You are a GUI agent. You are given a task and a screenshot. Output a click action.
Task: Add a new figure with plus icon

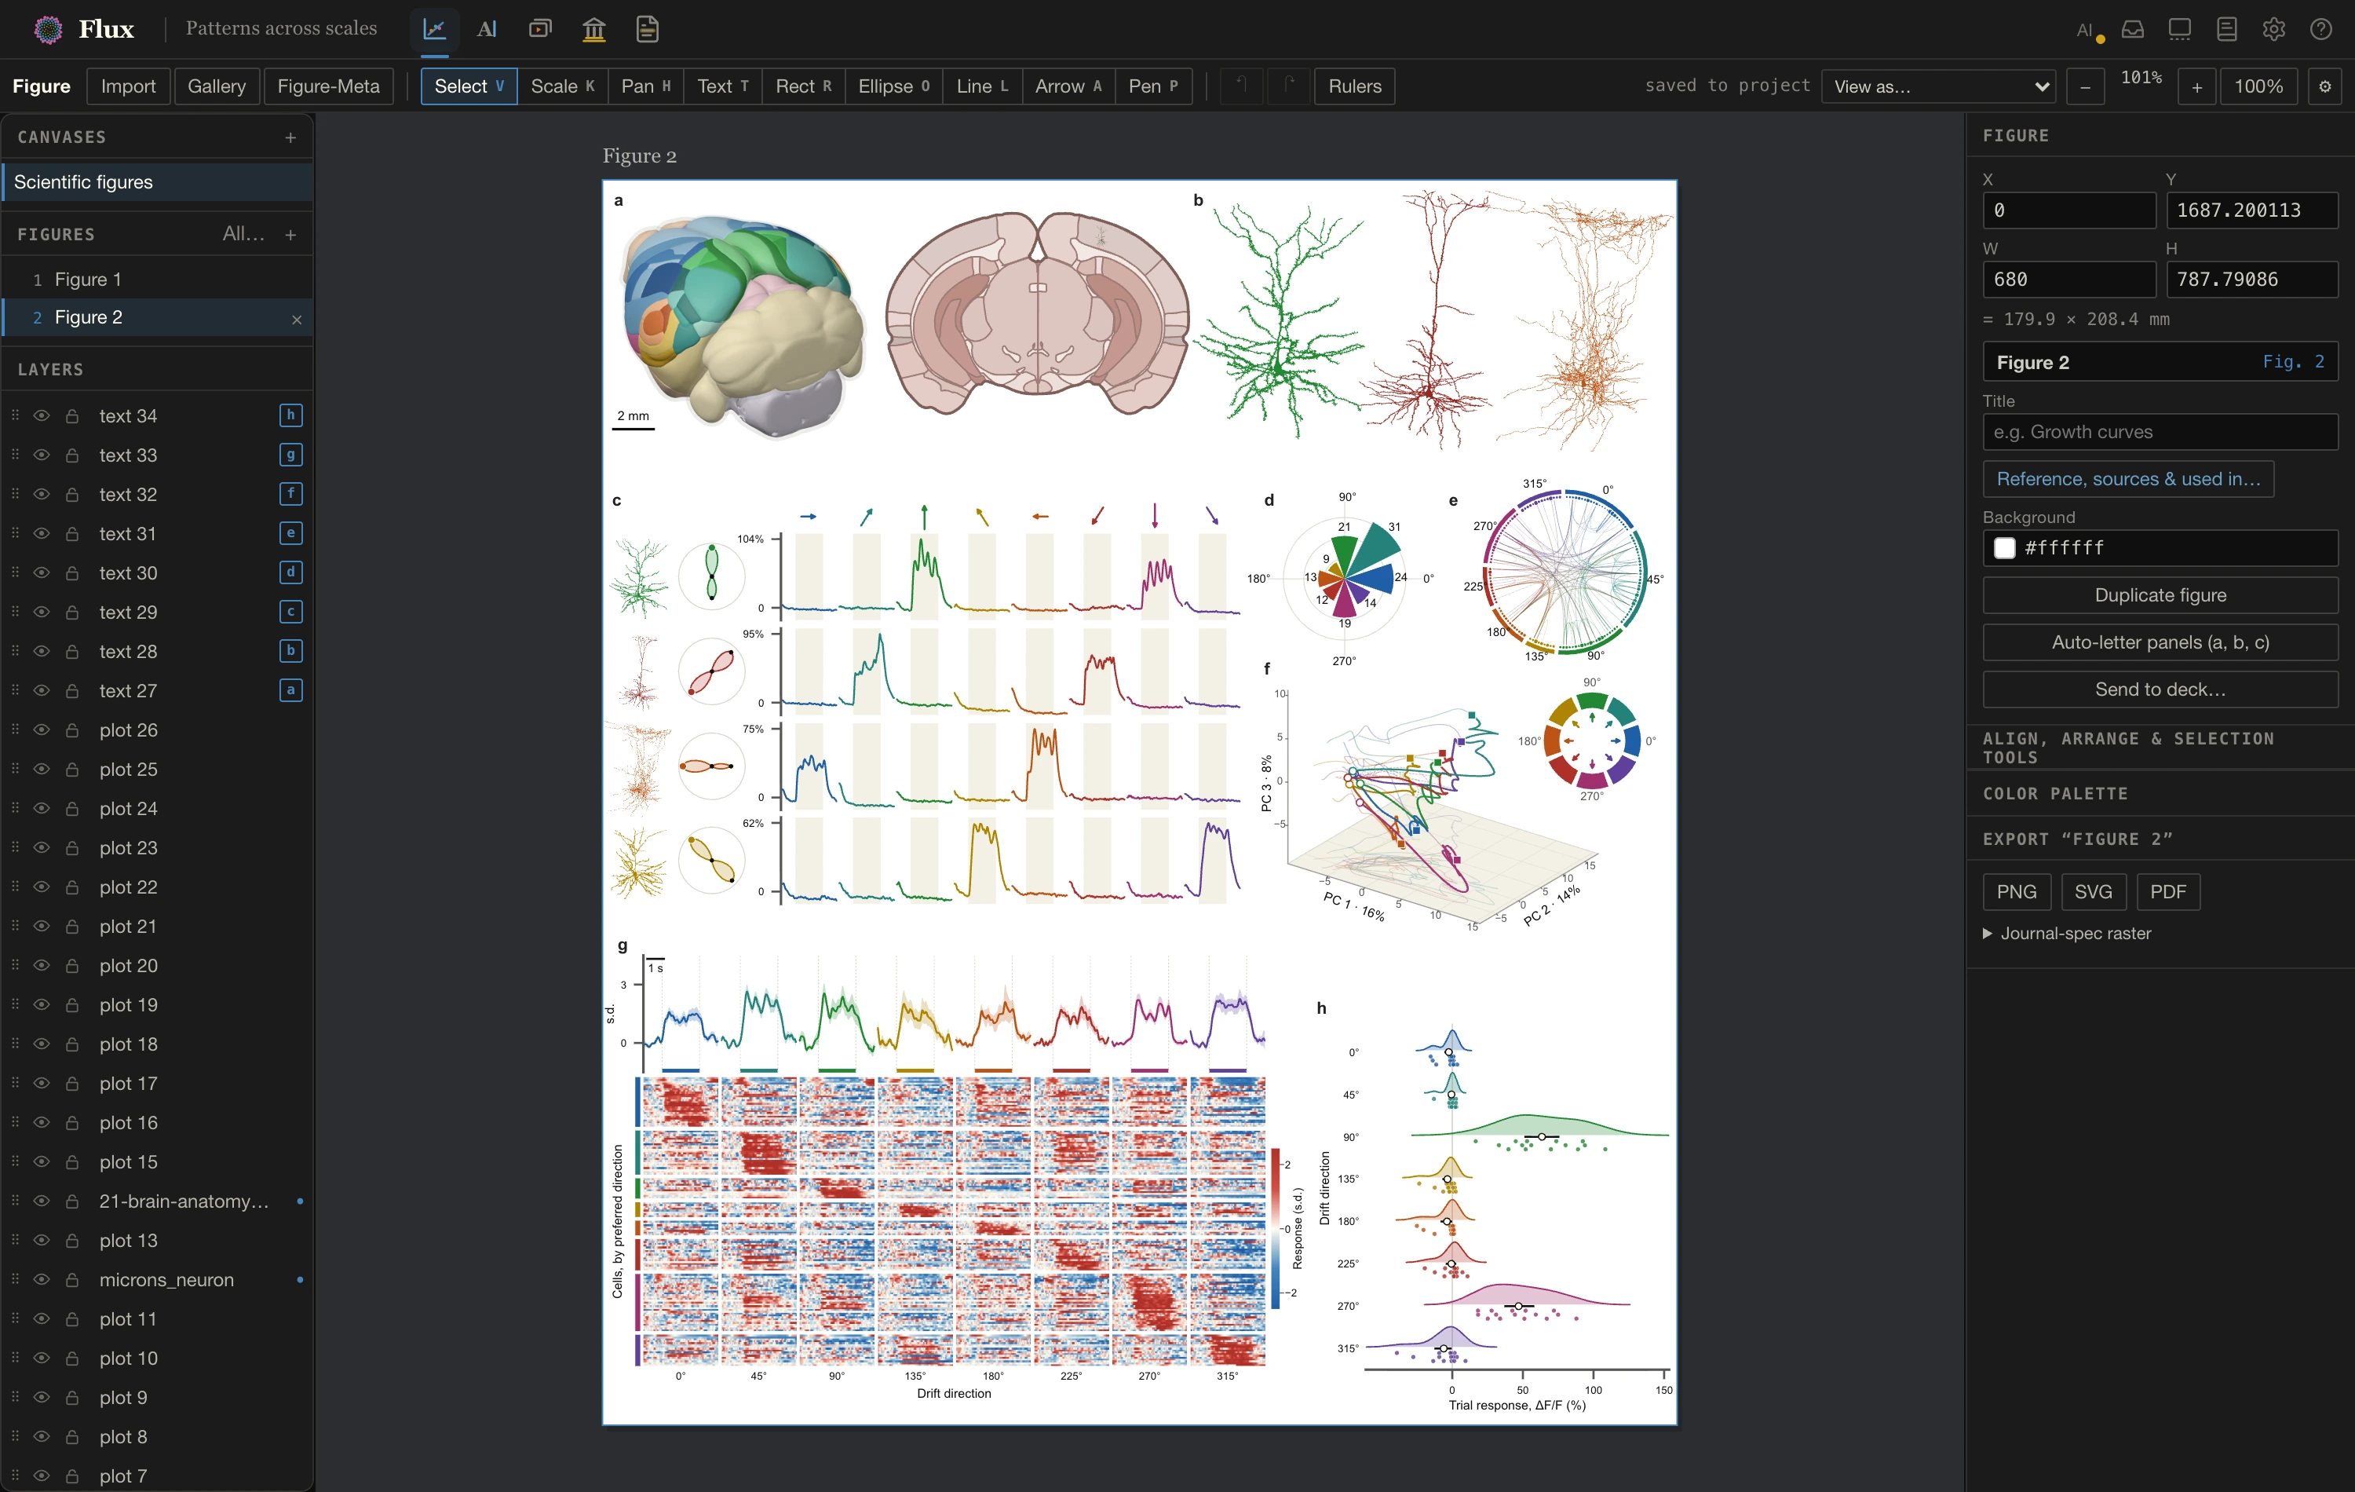click(x=290, y=235)
